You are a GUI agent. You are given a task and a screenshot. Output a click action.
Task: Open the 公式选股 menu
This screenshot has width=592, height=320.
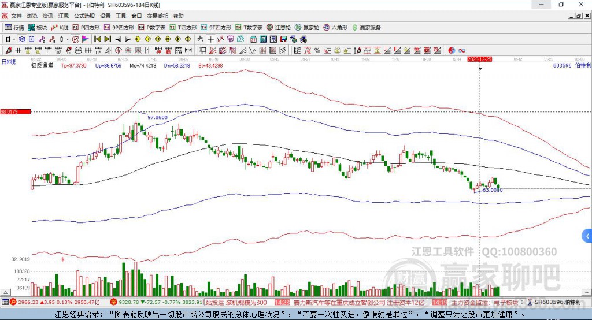tap(84, 16)
